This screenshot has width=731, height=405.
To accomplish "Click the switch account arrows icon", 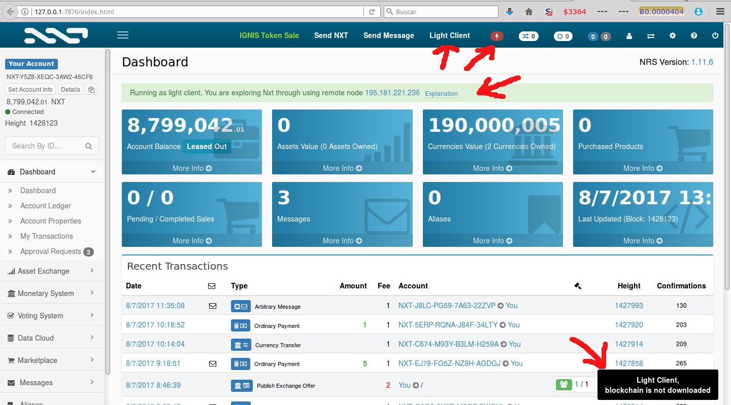I will click(x=650, y=36).
